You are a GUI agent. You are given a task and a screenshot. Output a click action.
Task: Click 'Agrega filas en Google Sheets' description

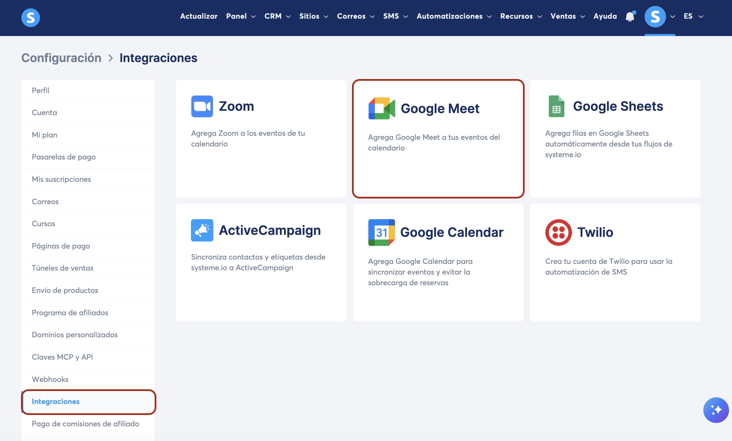point(609,144)
